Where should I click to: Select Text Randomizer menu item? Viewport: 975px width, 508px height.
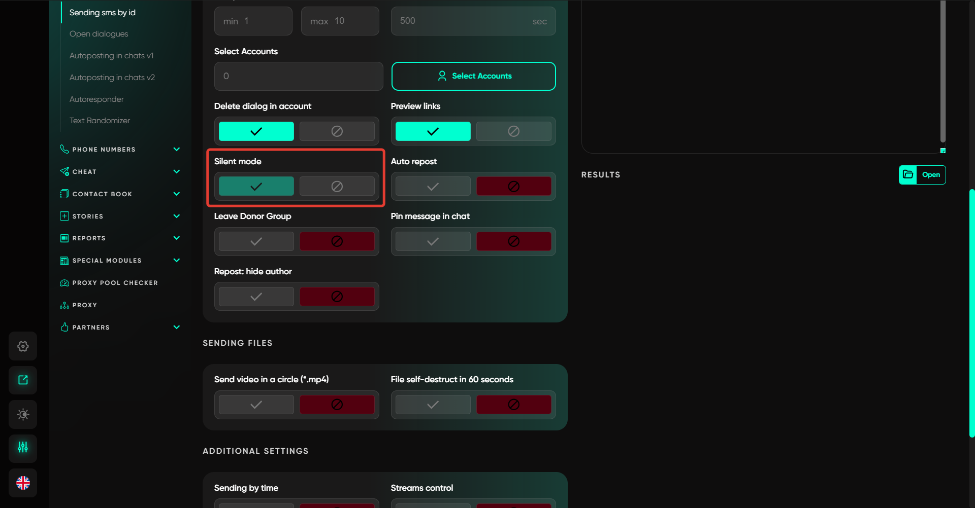[100, 121]
